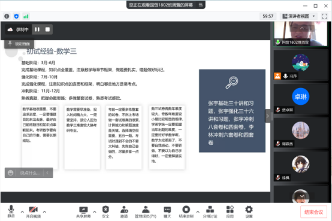Open the chat (聊天) icon
The width and height of the screenshot is (332, 221).
pyautogui.click(x=167, y=211)
